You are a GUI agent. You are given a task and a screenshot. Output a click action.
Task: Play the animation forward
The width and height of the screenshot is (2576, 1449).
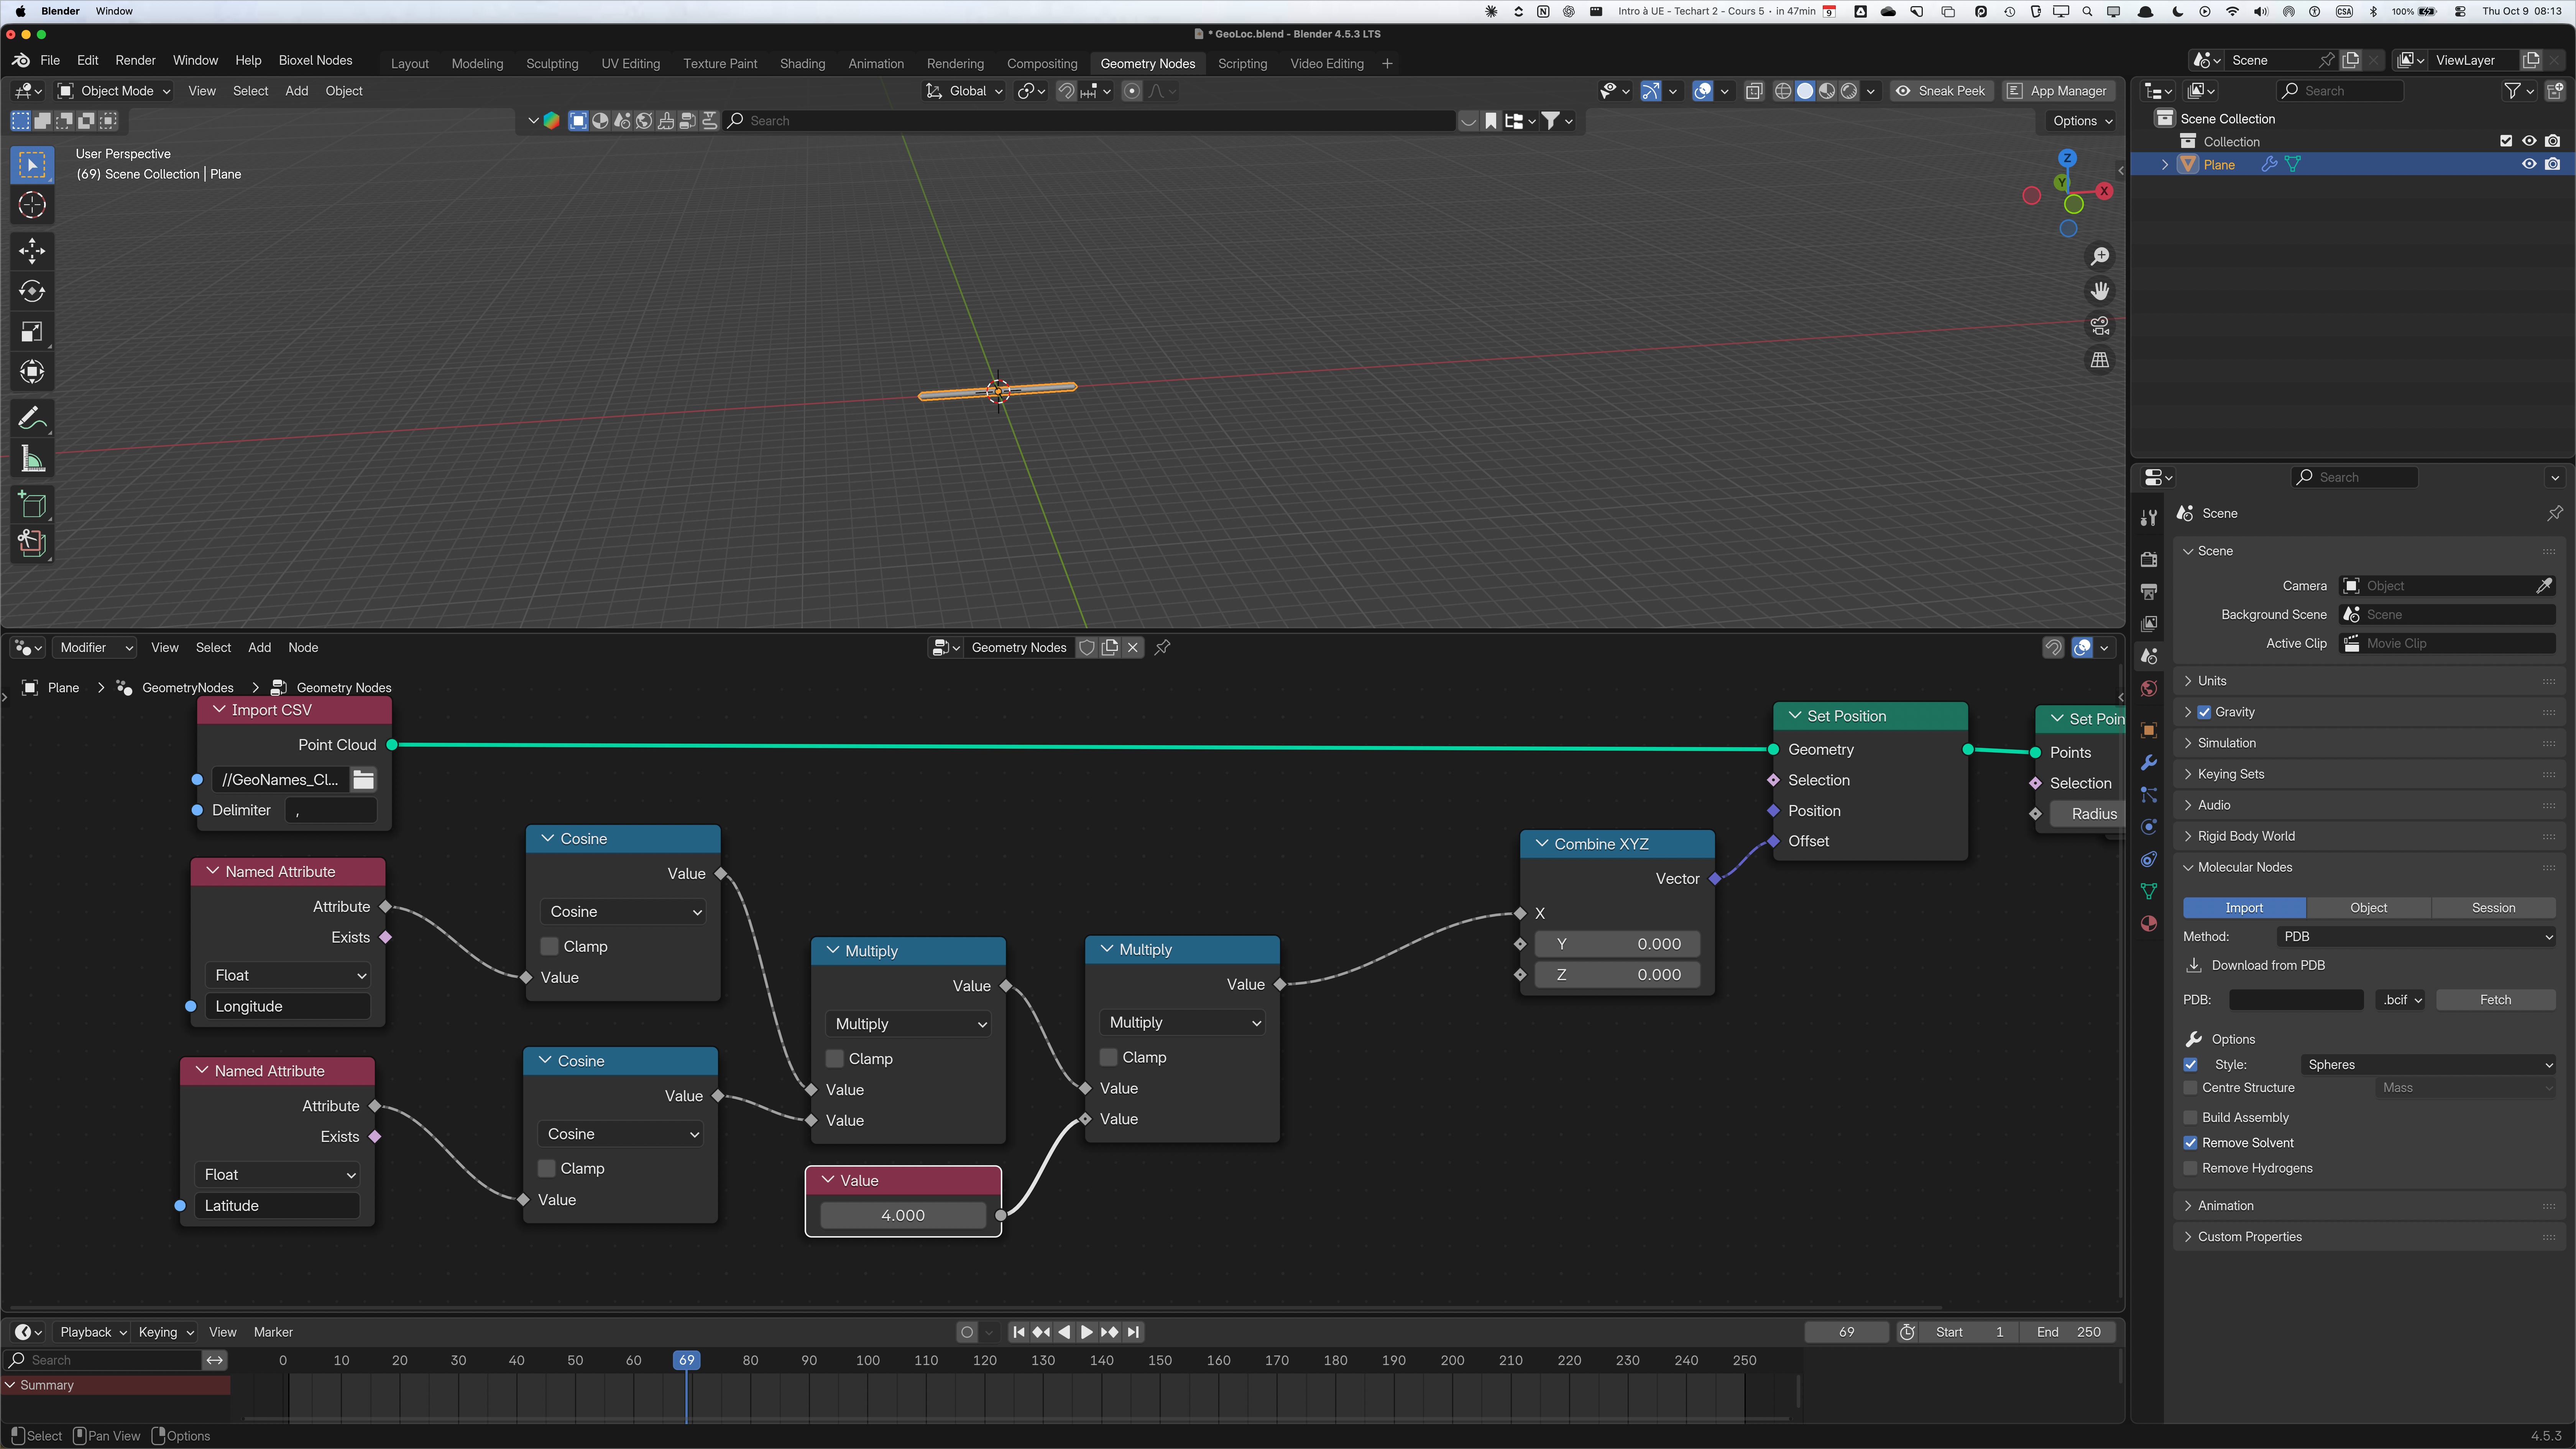[x=1087, y=1332]
